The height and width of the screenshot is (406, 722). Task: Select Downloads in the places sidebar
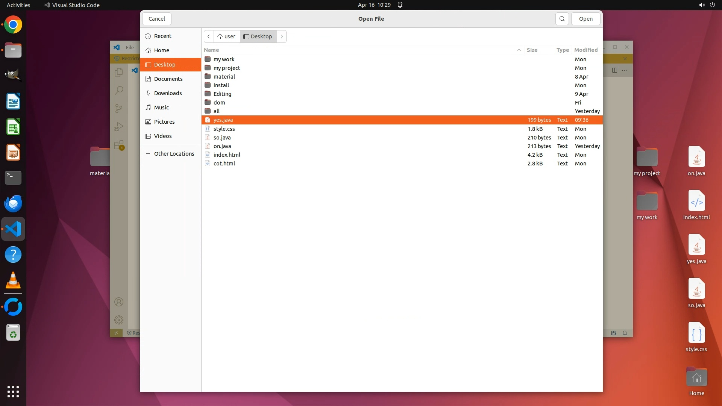point(168,93)
